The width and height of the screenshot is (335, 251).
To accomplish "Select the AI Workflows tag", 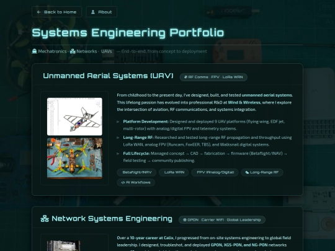I will [x=136, y=182].
